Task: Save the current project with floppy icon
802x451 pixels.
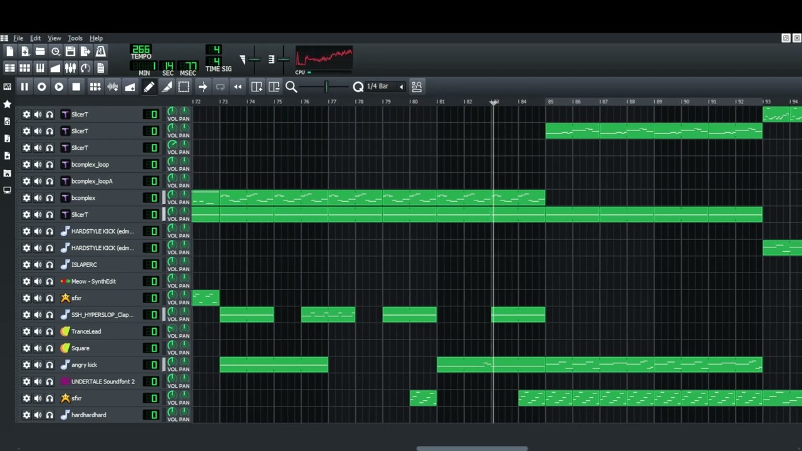Action: click(x=70, y=51)
